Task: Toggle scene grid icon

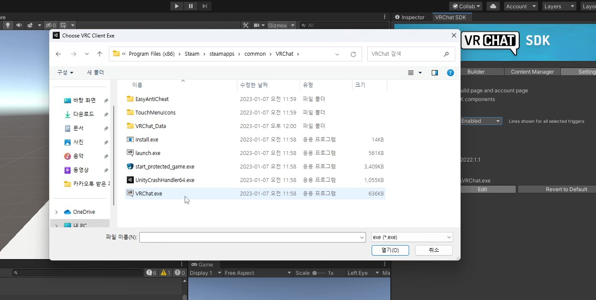Action: [63, 25]
